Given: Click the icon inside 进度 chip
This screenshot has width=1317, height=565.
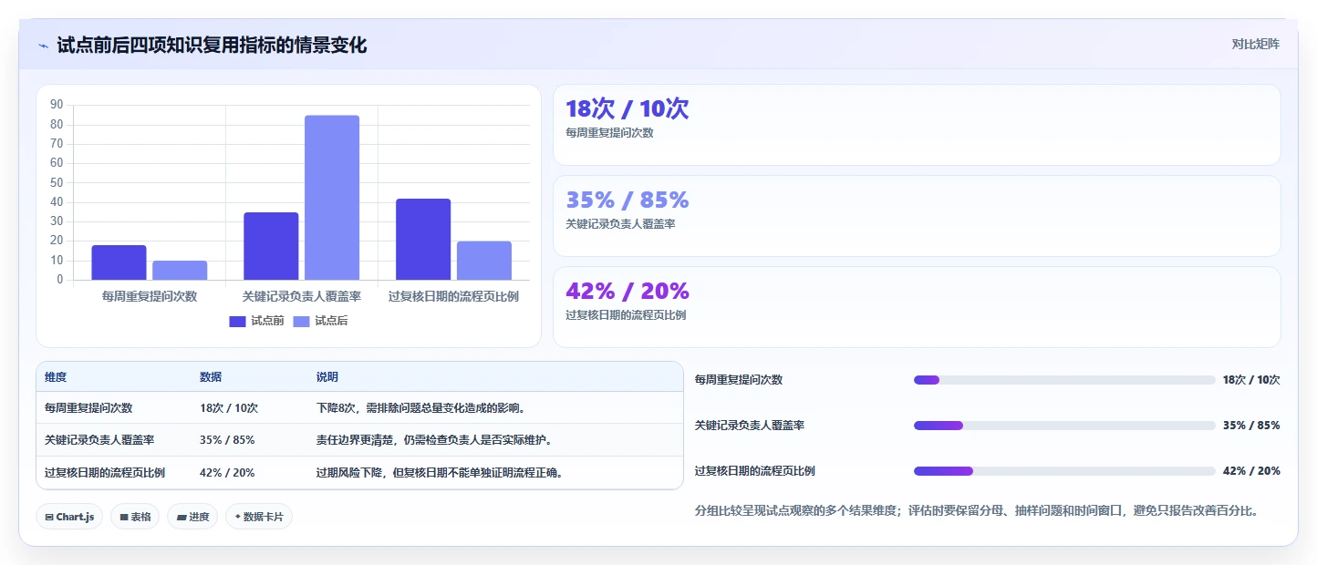Looking at the screenshot, I should click(x=181, y=517).
